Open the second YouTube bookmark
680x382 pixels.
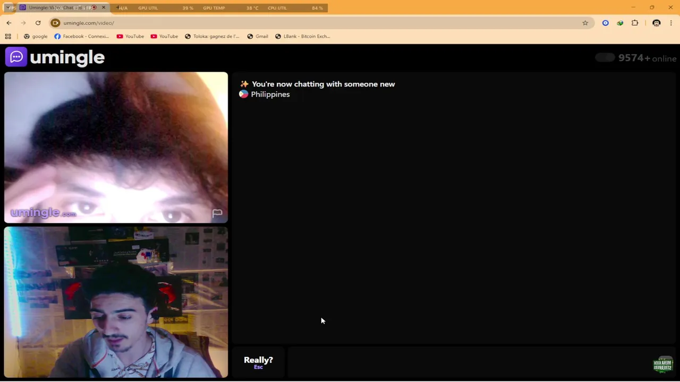pyautogui.click(x=164, y=36)
